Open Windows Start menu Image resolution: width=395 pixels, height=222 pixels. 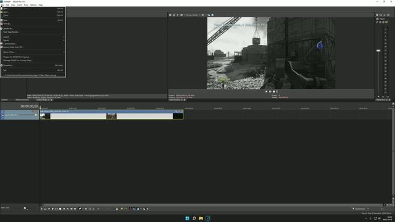(x=187, y=218)
